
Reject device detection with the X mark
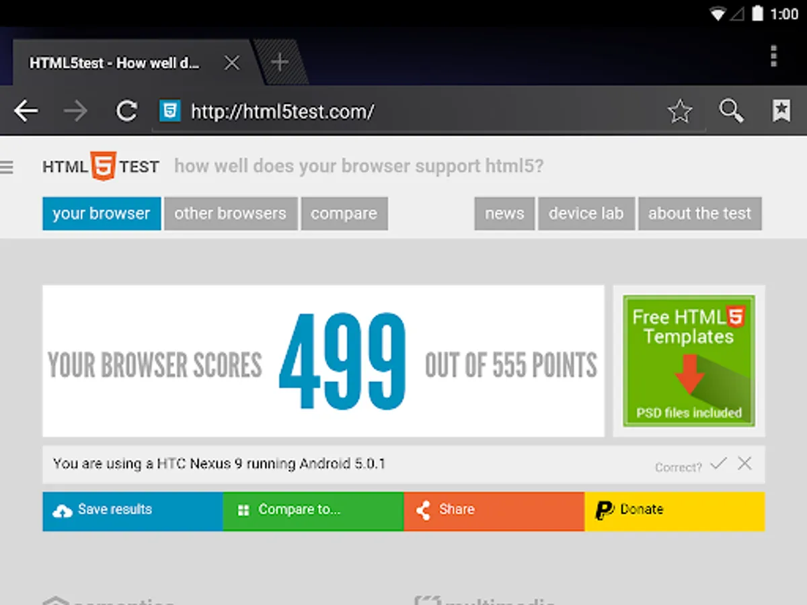(x=744, y=463)
